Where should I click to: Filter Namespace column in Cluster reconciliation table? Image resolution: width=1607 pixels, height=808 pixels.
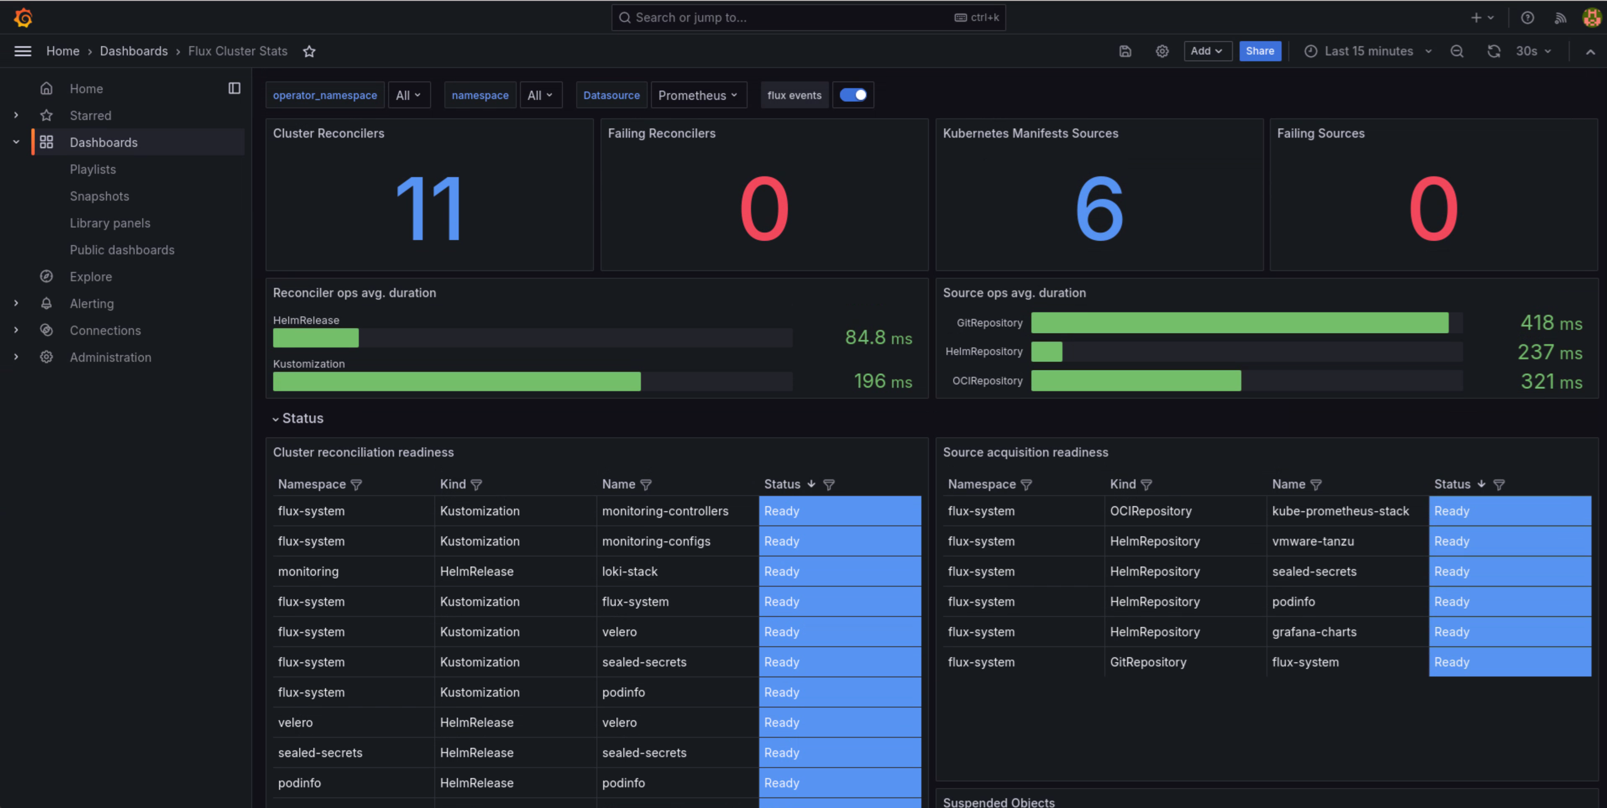point(356,485)
